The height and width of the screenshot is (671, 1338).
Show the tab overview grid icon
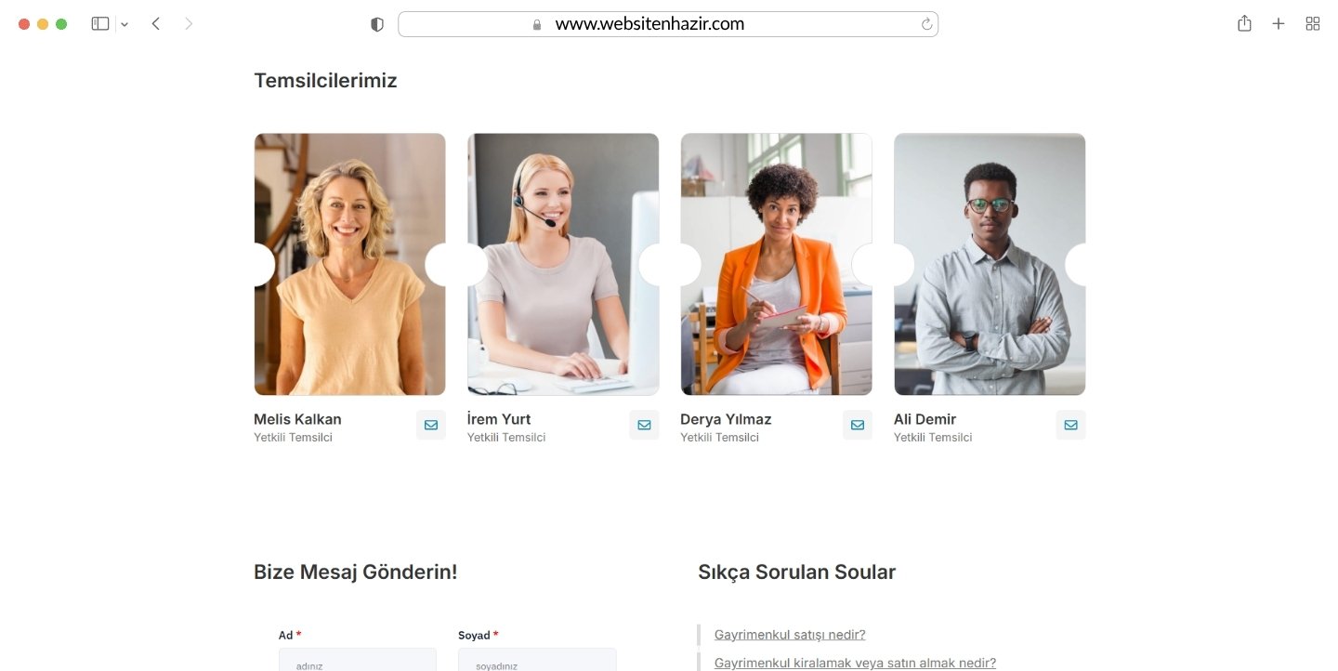1313,24
